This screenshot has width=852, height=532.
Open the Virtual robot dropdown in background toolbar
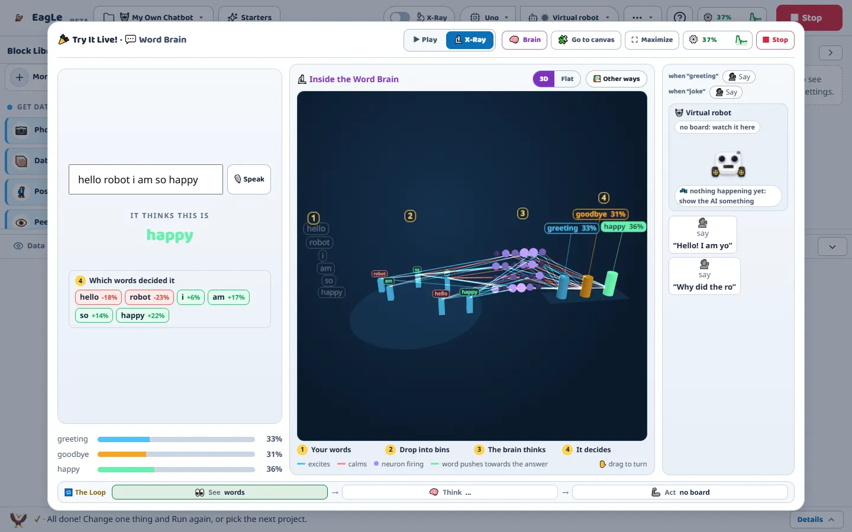(x=569, y=17)
